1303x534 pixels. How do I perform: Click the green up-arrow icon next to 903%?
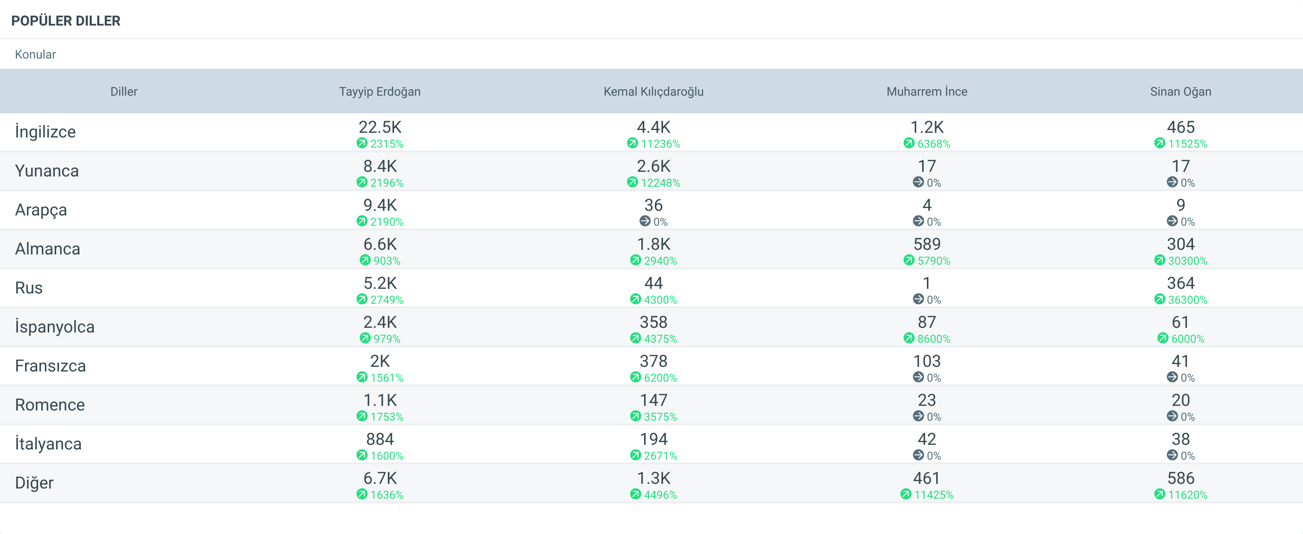pos(365,260)
